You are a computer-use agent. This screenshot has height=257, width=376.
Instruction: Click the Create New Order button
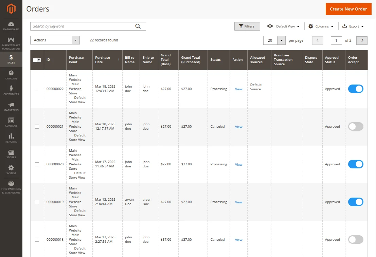pyautogui.click(x=348, y=9)
